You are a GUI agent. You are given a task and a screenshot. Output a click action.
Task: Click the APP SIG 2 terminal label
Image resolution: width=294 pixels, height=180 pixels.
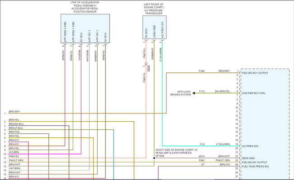[x=90, y=36]
